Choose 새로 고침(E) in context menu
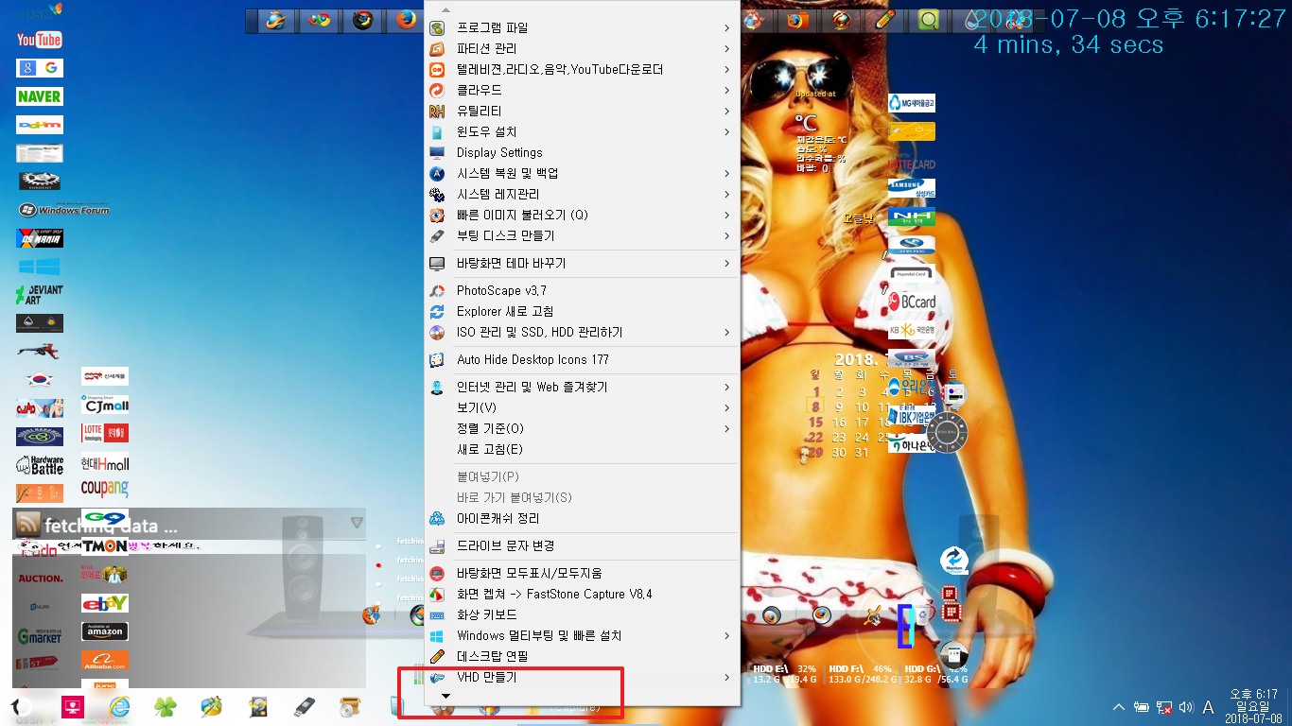The image size is (1292, 726). pyautogui.click(x=582, y=449)
